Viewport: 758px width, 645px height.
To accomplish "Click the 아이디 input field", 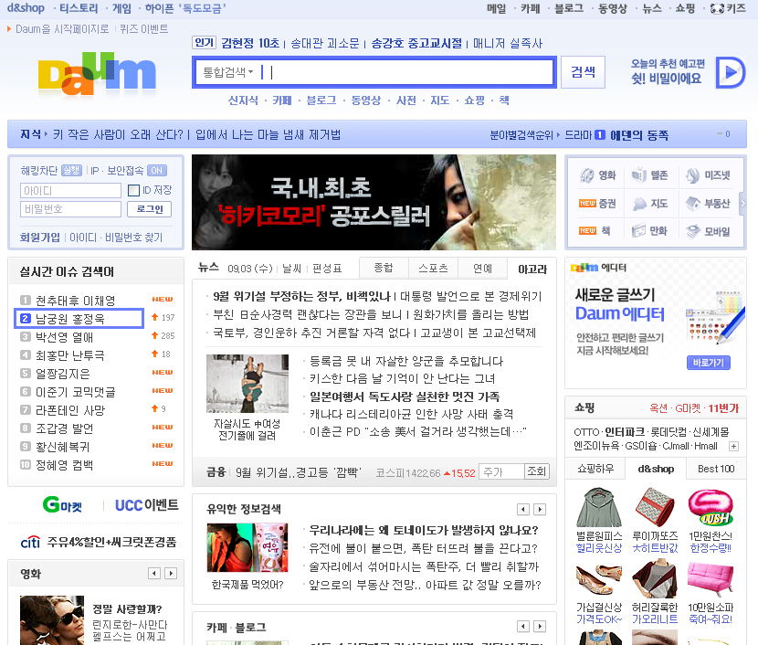I will click(70, 191).
